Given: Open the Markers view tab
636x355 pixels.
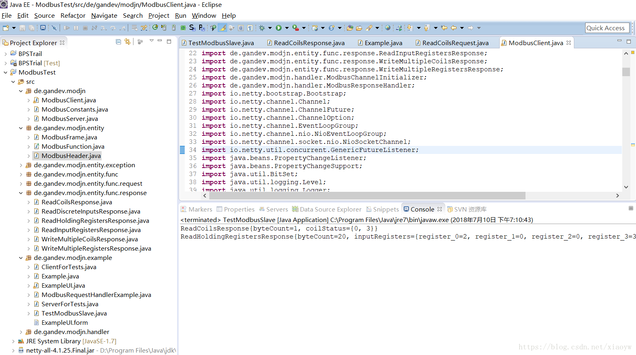Looking at the screenshot, I should click(x=196, y=209).
